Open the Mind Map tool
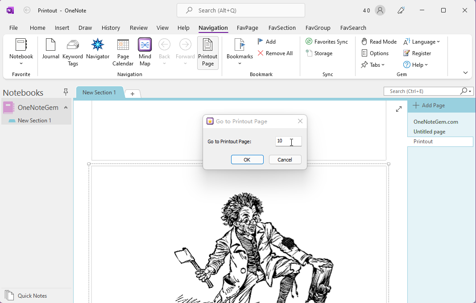 click(x=145, y=53)
